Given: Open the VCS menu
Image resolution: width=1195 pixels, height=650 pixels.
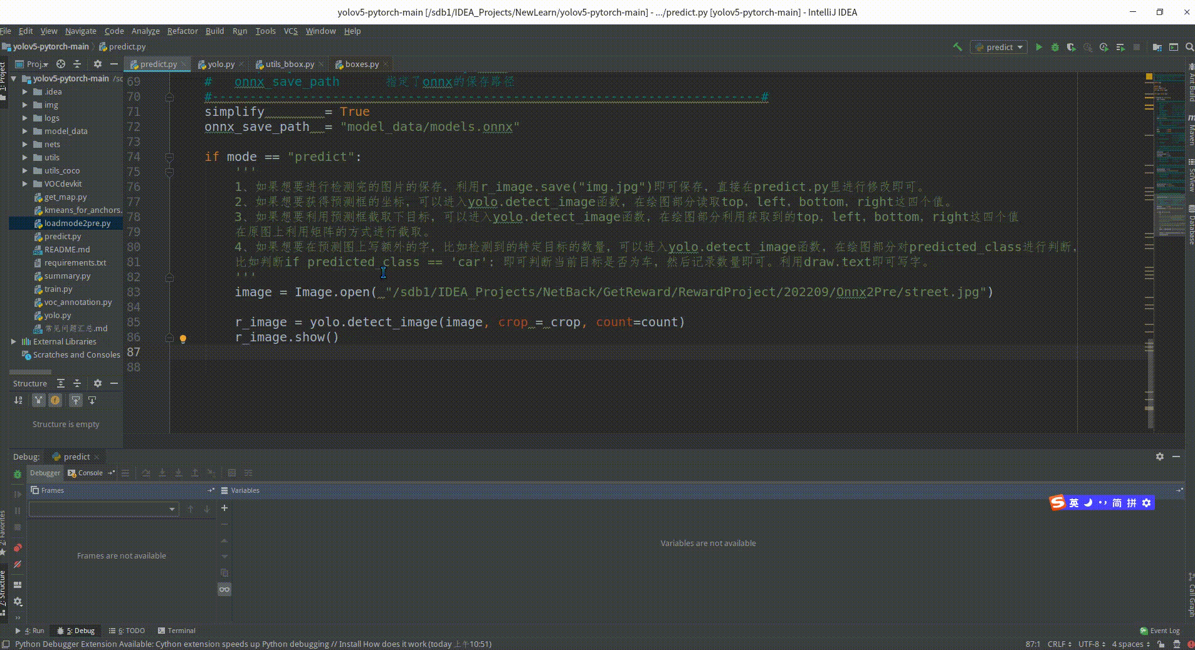Looking at the screenshot, I should coord(290,31).
